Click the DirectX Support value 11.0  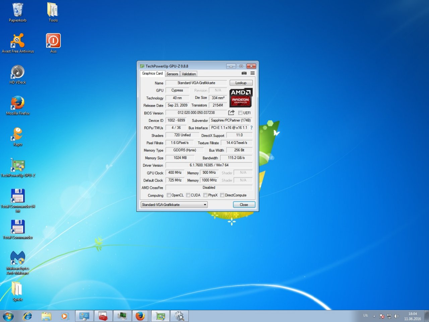click(239, 135)
